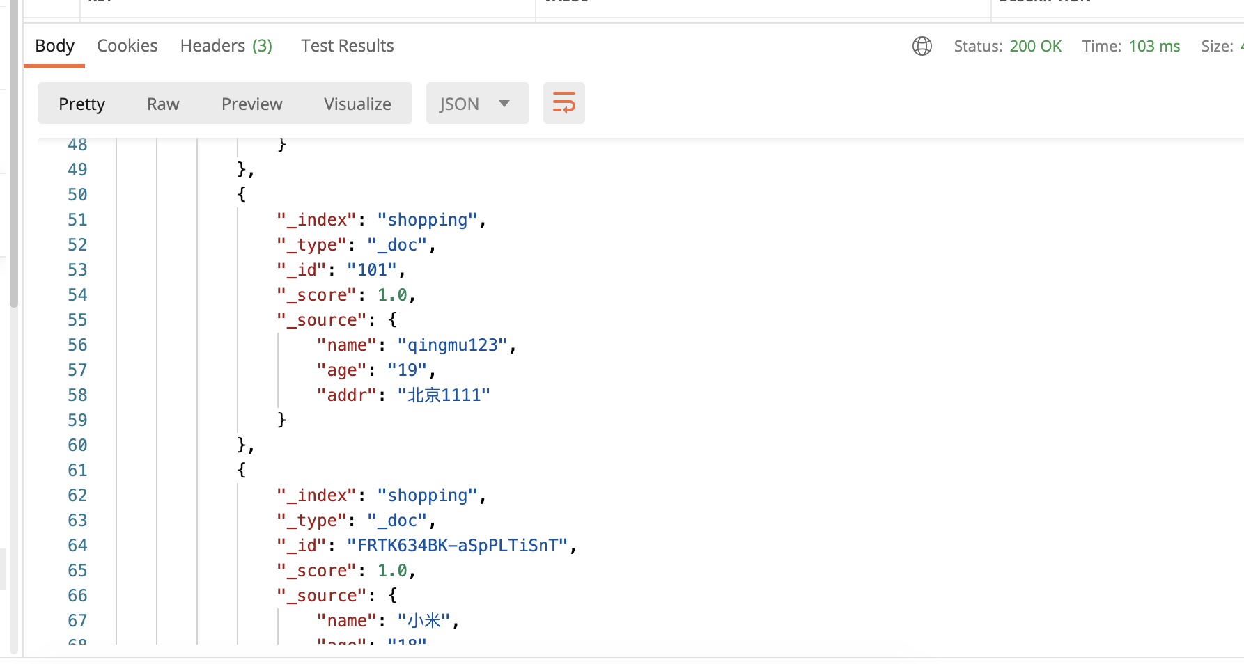Open the Headers (3) tab
Viewport: 1244px width, 664px height.
tap(226, 46)
